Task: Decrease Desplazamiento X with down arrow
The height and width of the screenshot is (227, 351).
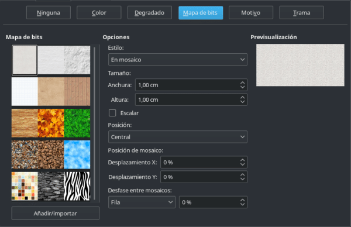Action: [x=242, y=164]
